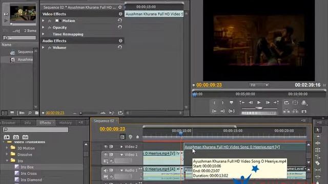Set In point in Program monitor

[x=214, y=103]
